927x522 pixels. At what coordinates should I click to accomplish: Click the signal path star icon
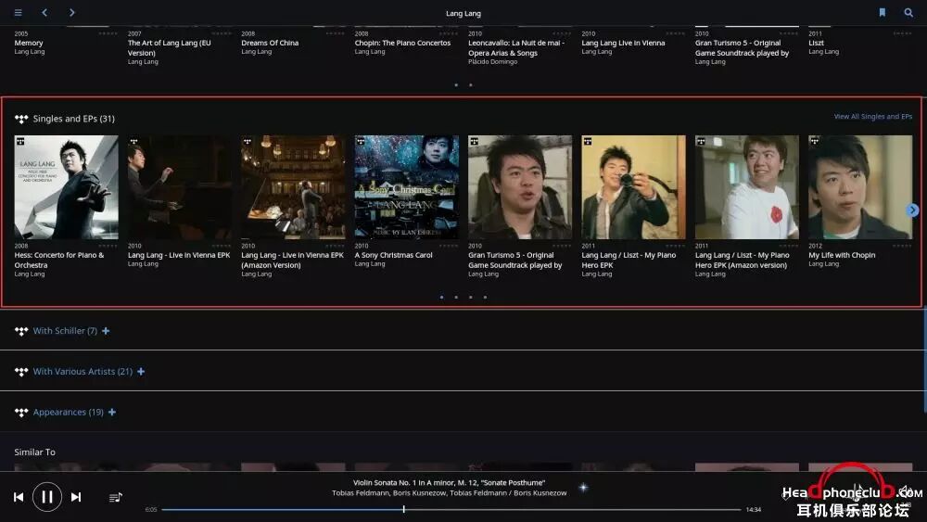[583, 487]
